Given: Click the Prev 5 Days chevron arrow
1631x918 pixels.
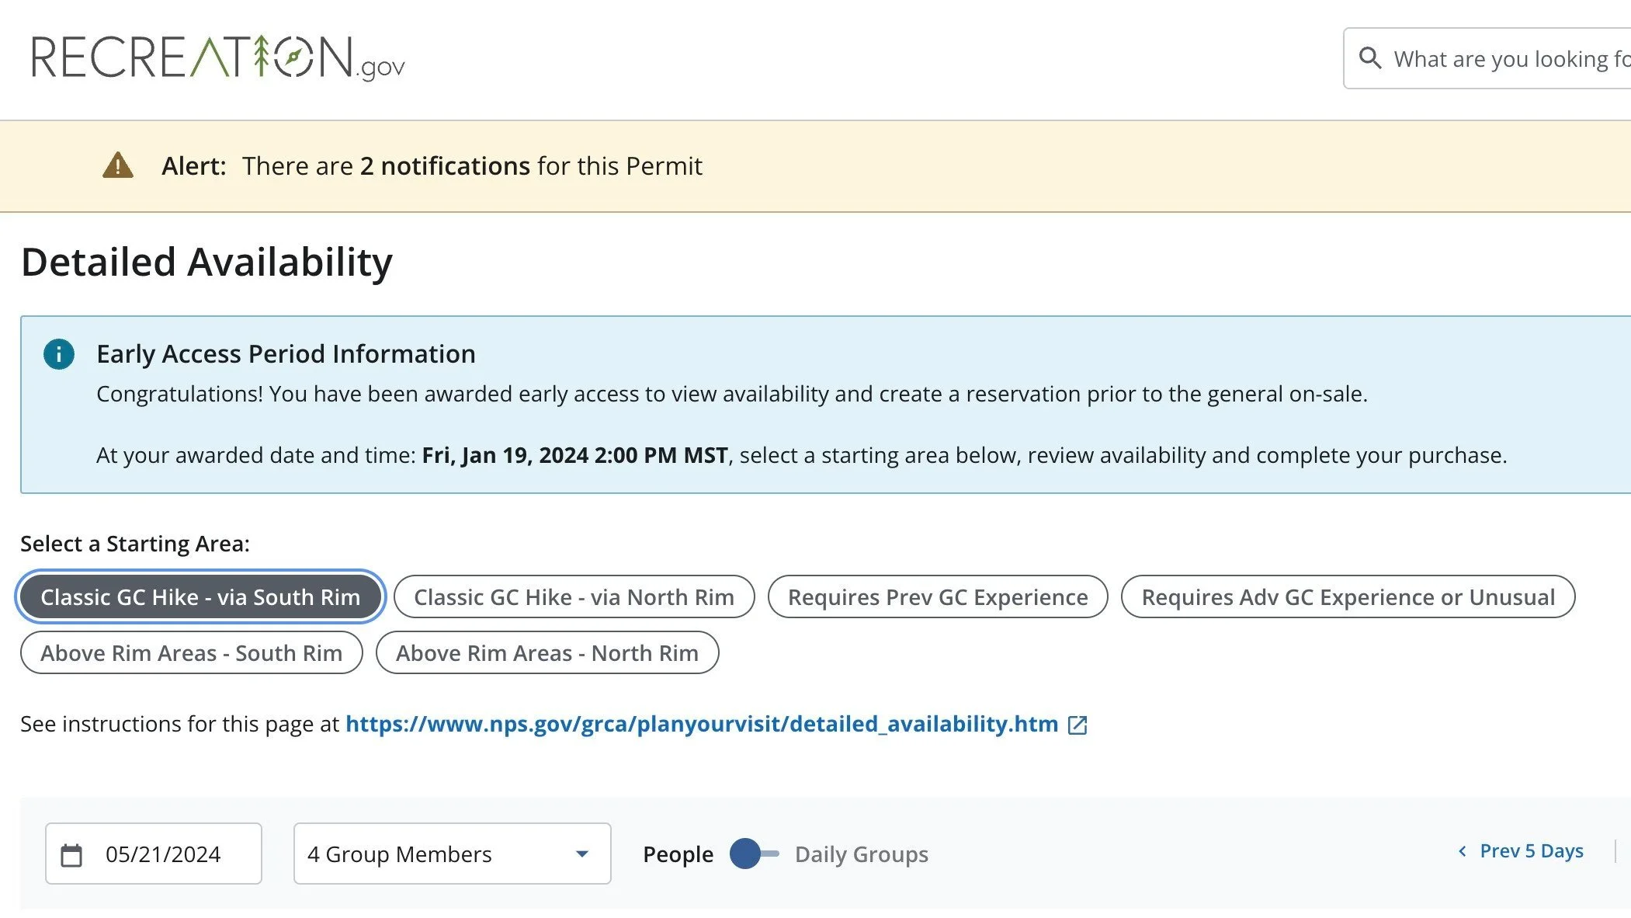Looking at the screenshot, I should [1463, 851].
